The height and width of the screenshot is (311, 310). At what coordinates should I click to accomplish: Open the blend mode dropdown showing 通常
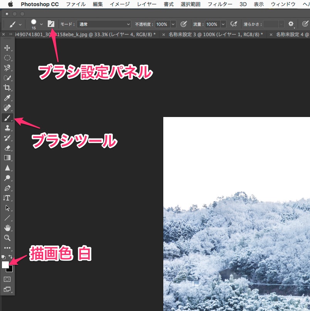click(x=104, y=24)
